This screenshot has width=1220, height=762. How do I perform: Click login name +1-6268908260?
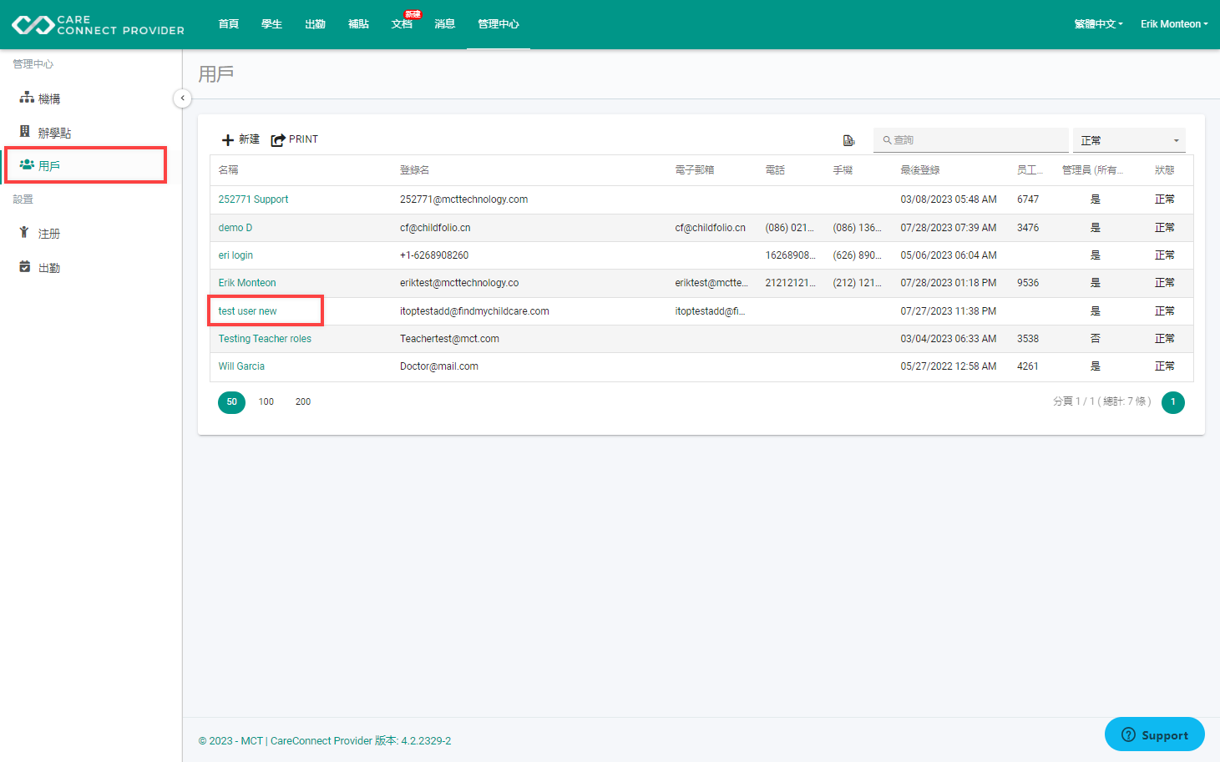tap(434, 255)
